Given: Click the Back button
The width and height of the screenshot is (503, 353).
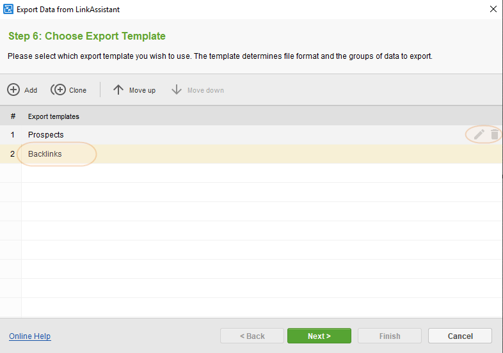Looking at the screenshot, I should click(252, 336).
